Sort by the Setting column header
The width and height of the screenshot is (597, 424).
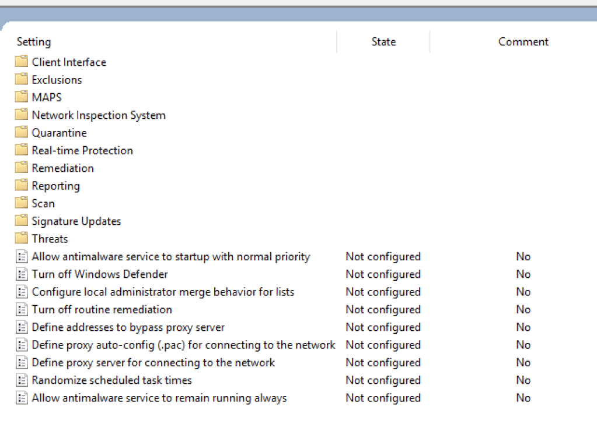tap(34, 42)
